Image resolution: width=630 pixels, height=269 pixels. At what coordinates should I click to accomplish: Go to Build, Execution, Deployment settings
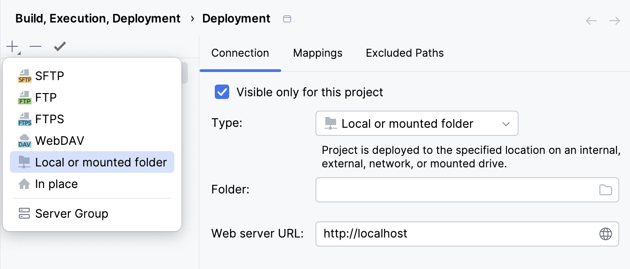point(98,18)
